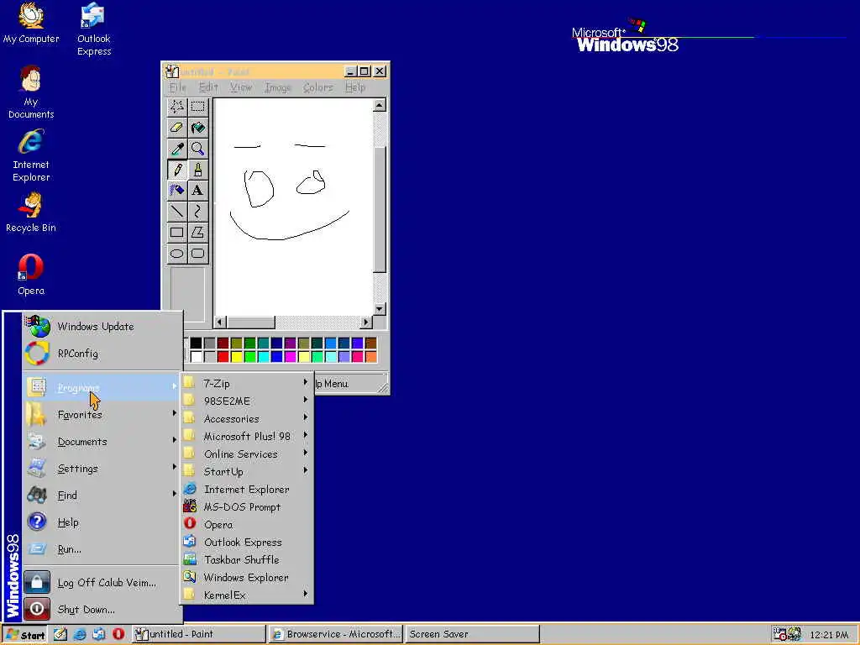Pick the Polygon shape tool

coord(197,233)
